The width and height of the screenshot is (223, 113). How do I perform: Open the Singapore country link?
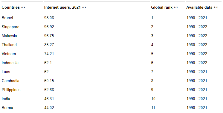[x=10, y=27]
